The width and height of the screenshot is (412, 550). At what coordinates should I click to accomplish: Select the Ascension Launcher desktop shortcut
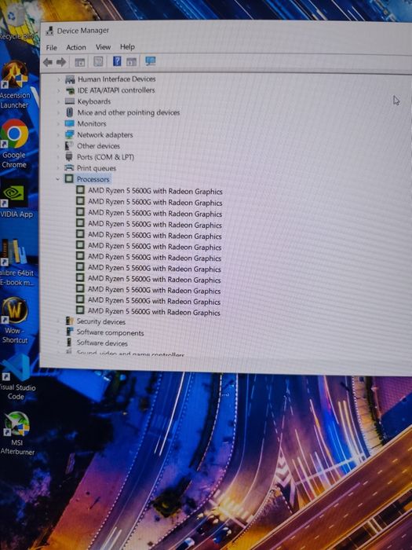[x=14, y=85]
